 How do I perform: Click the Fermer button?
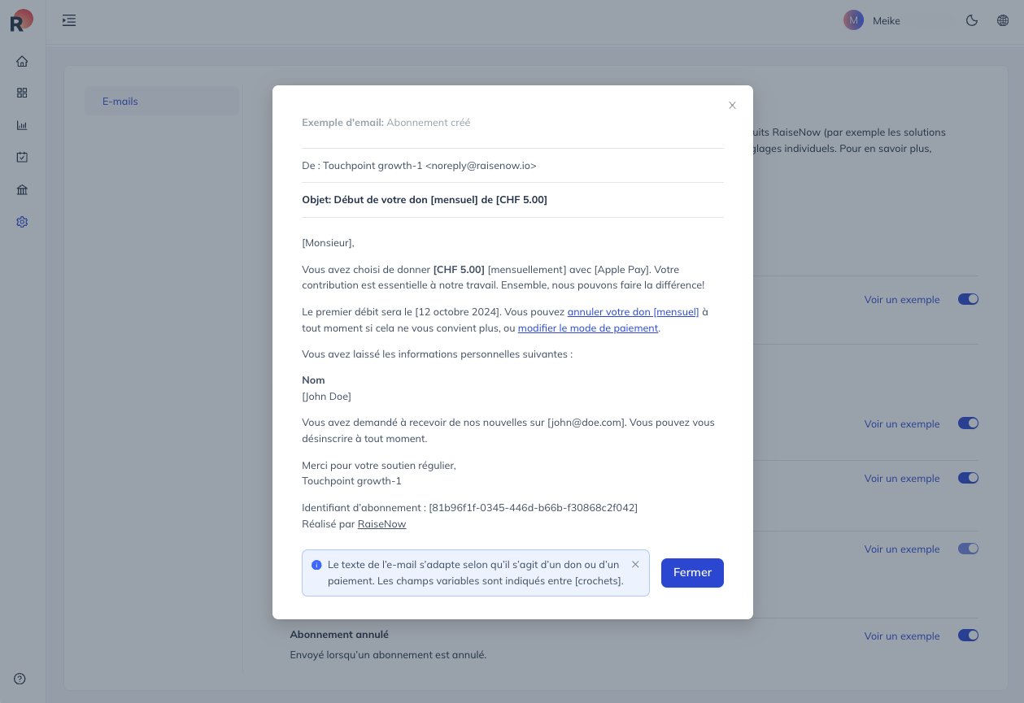tap(692, 573)
